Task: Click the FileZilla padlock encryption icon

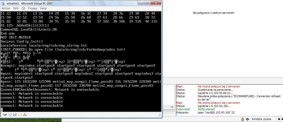Action: coord(243,119)
